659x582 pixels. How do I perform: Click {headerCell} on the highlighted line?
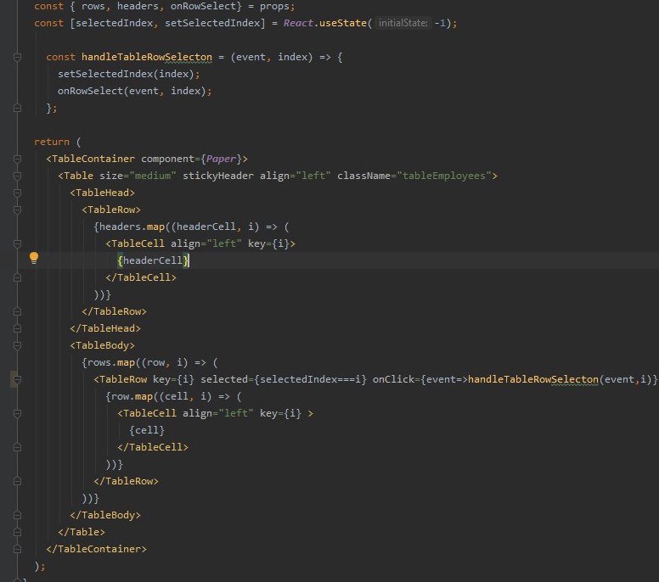tap(153, 260)
